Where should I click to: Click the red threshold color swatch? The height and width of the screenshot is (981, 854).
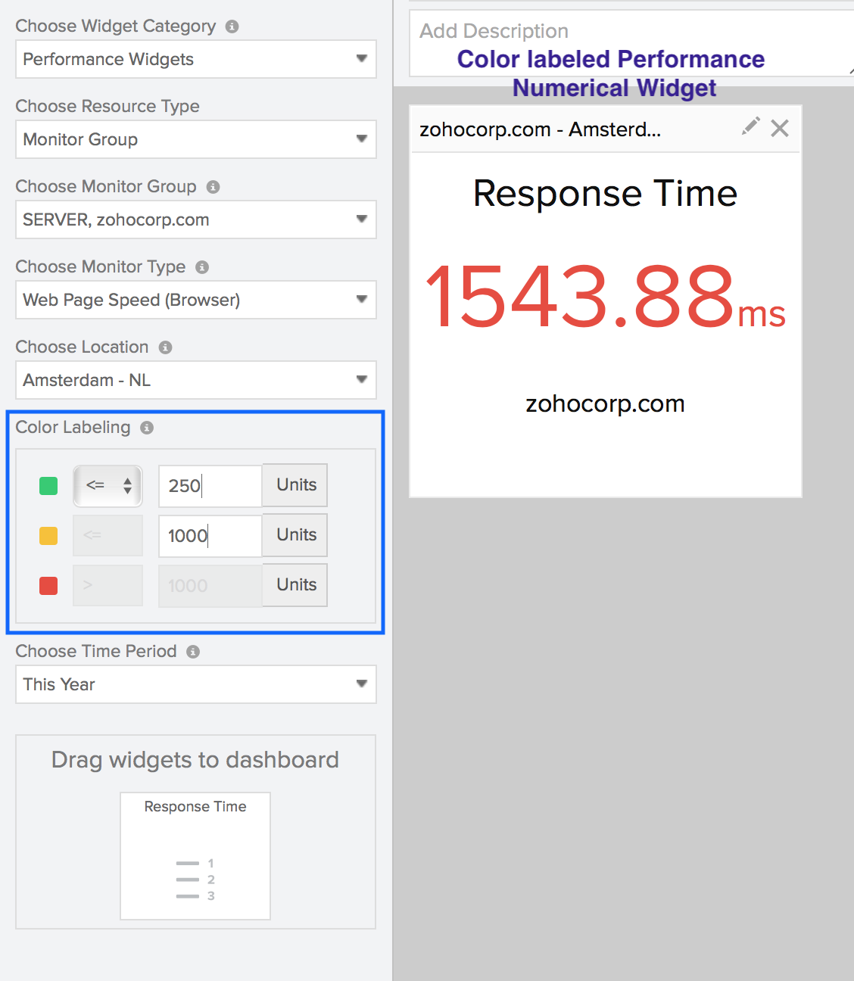tap(48, 585)
